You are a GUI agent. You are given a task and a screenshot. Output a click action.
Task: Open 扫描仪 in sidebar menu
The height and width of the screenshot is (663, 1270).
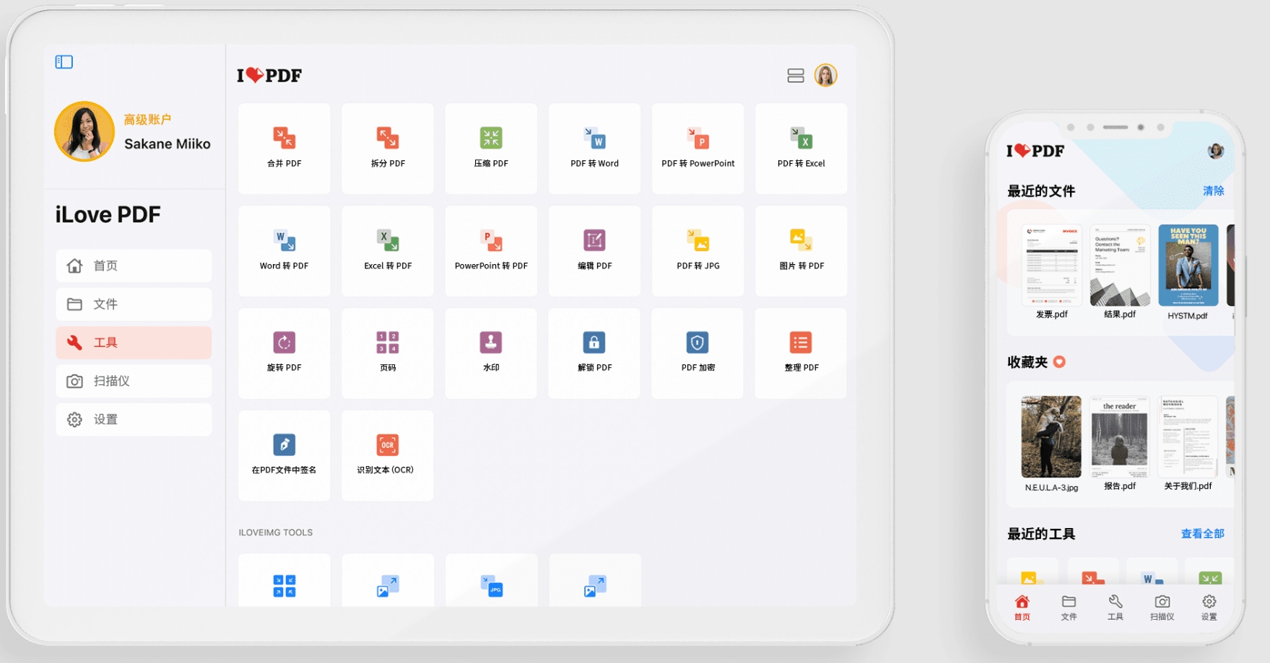pyautogui.click(x=134, y=381)
